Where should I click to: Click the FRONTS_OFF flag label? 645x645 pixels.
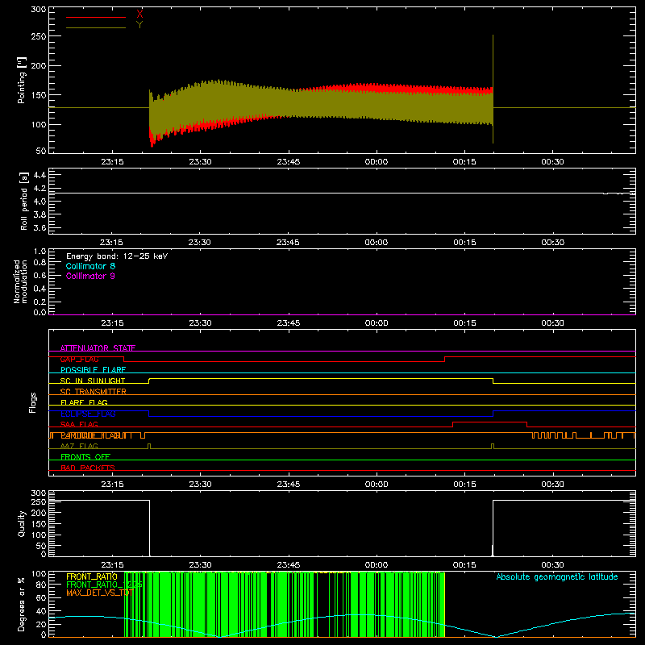(x=85, y=457)
